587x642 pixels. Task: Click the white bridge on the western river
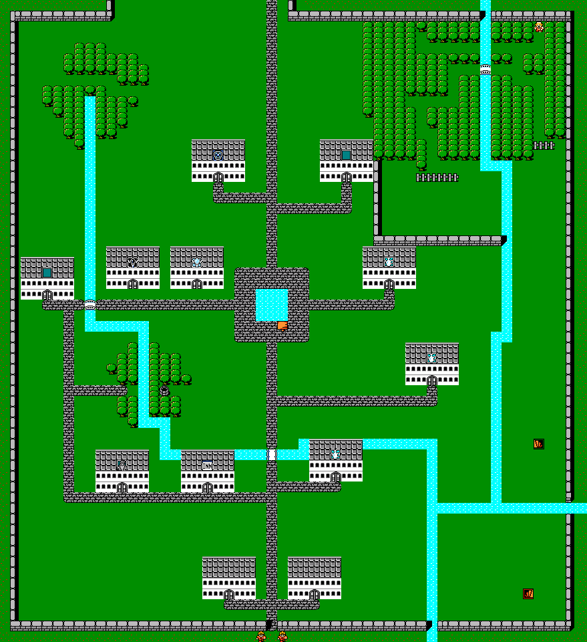90,304
